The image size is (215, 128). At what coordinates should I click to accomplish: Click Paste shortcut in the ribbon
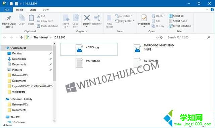click(47, 26)
